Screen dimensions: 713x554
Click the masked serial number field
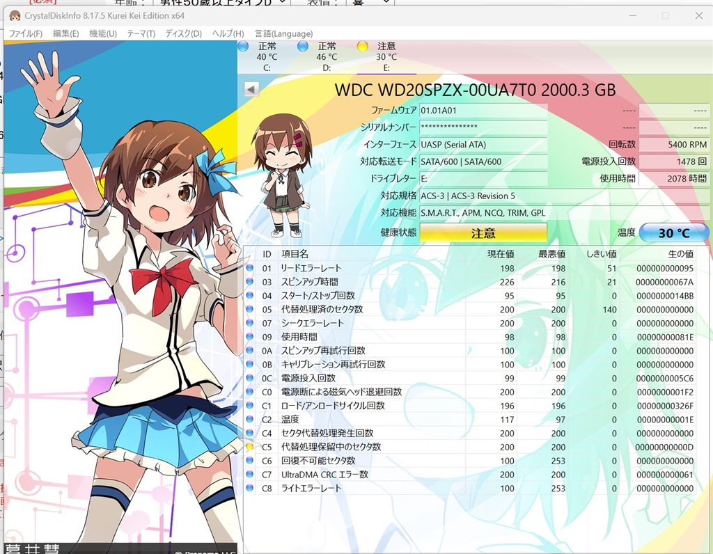point(483,127)
